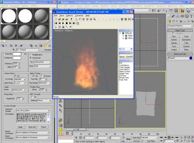Select the circular orbit tool in Asset Viewer
This screenshot has width=194, height=143.
pyautogui.click(x=87, y=19)
